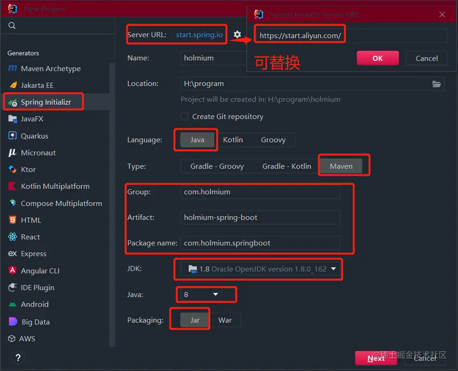This screenshot has width=458, height=371.
Task: Enable Create Git repository checkbox
Action: (184, 116)
